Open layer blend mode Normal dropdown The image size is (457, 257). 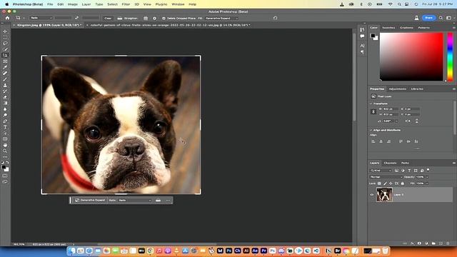(386, 177)
